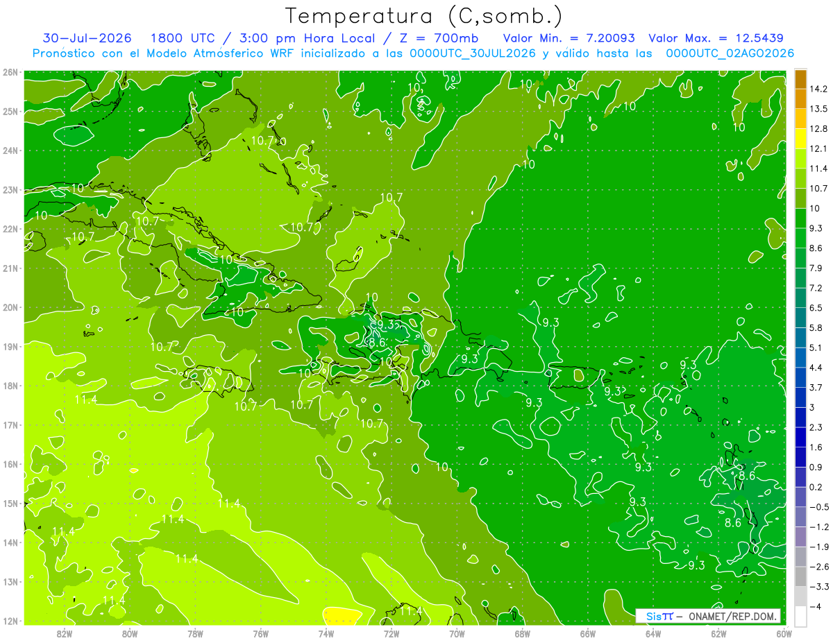The width and height of the screenshot is (833, 643).
Task: Click the white bottom swatch below the -4 label
Action: click(x=800, y=615)
